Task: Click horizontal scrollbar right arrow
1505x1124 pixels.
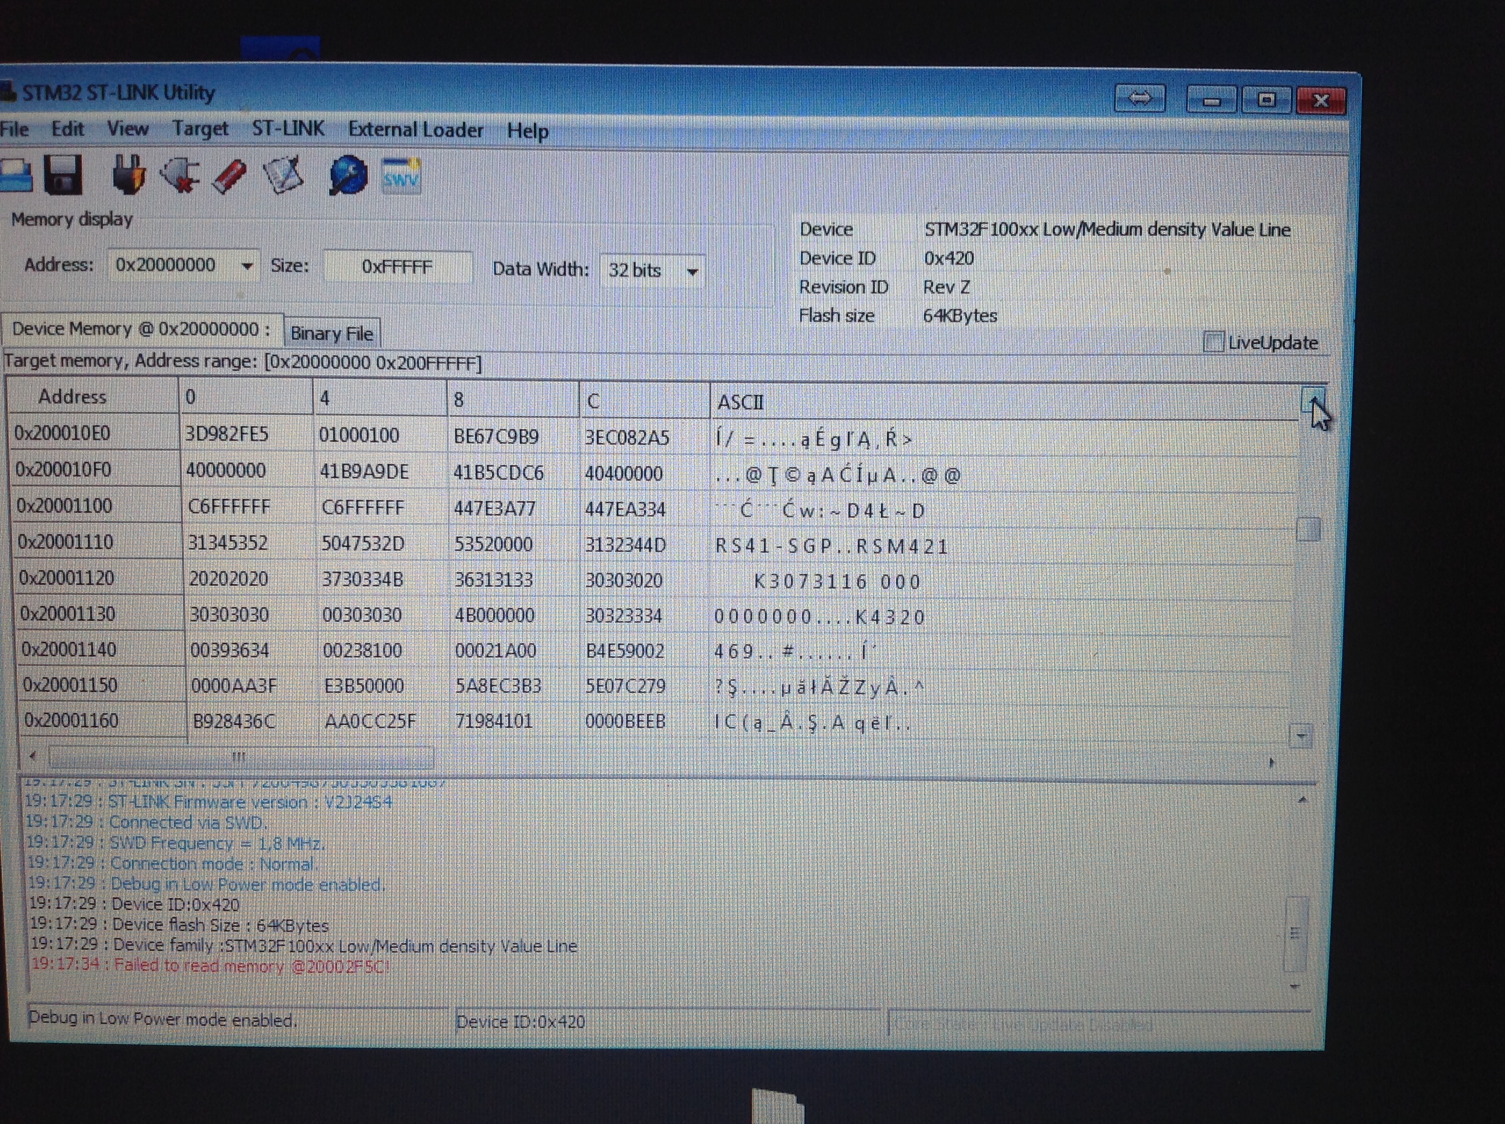Action: [x=1271, y=763]
